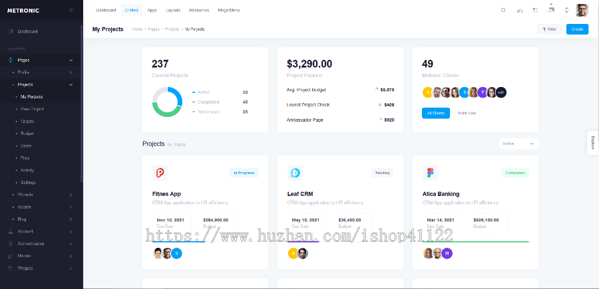The height and width of the screenshot is (289, 599).
Task: Select Targets in the sidebar
Action: pos(27,121)
